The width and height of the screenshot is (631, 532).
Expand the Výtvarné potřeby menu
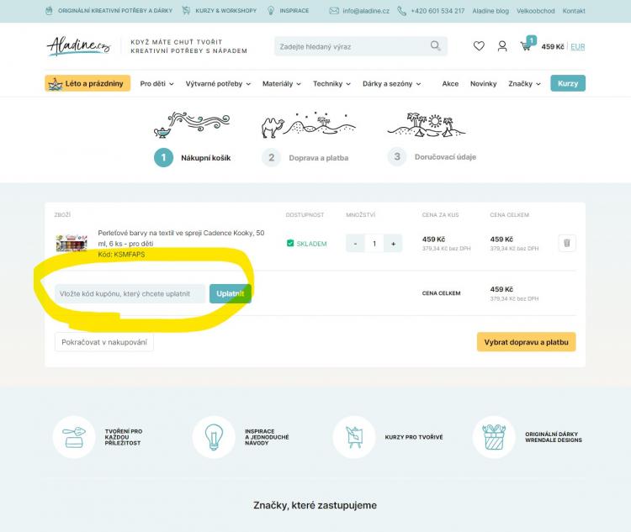[x=218, y=84]
